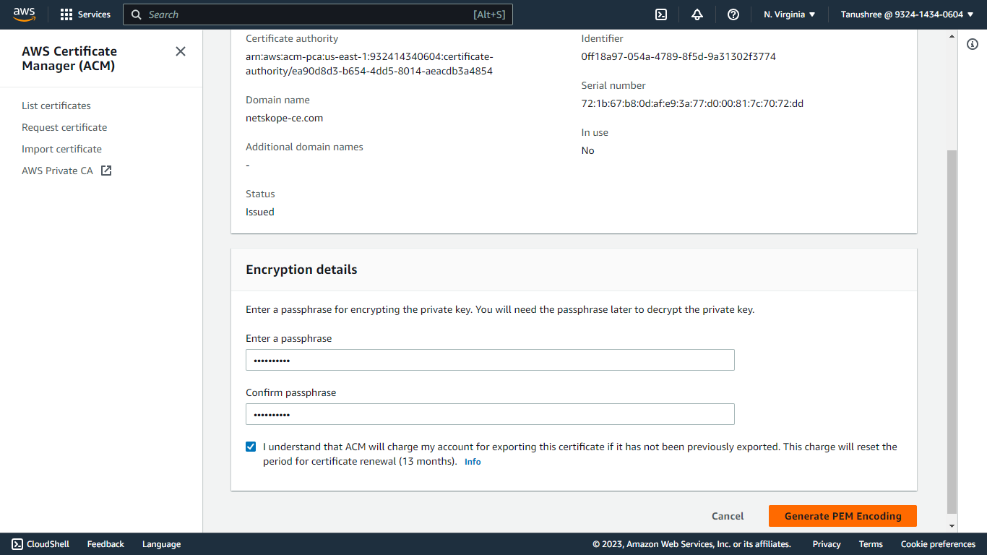Cancel the certificate export

(x=728, y=516)
